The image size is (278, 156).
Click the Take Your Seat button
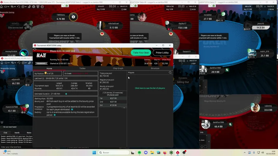[x=141, y=53]
